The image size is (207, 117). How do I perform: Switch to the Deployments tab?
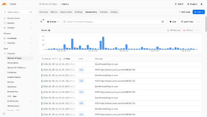(x=66, y=12)
